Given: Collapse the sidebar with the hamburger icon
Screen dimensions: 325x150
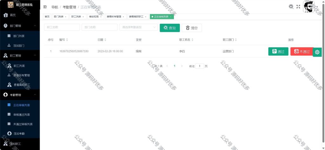Looking at the screenshot, I should (x=45, y=7).
